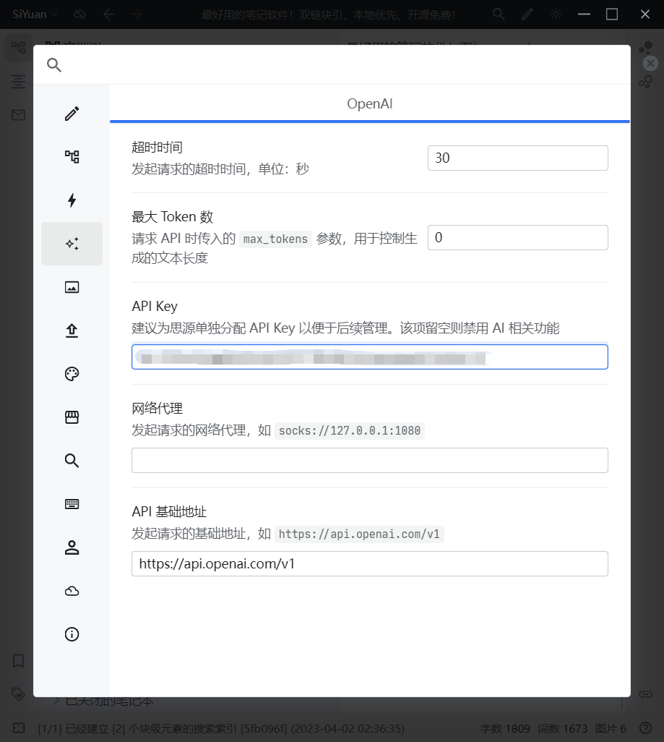Screen dimensions: 664x742
Task: Toggle theme using the sun icon
Action: (556, 14)
